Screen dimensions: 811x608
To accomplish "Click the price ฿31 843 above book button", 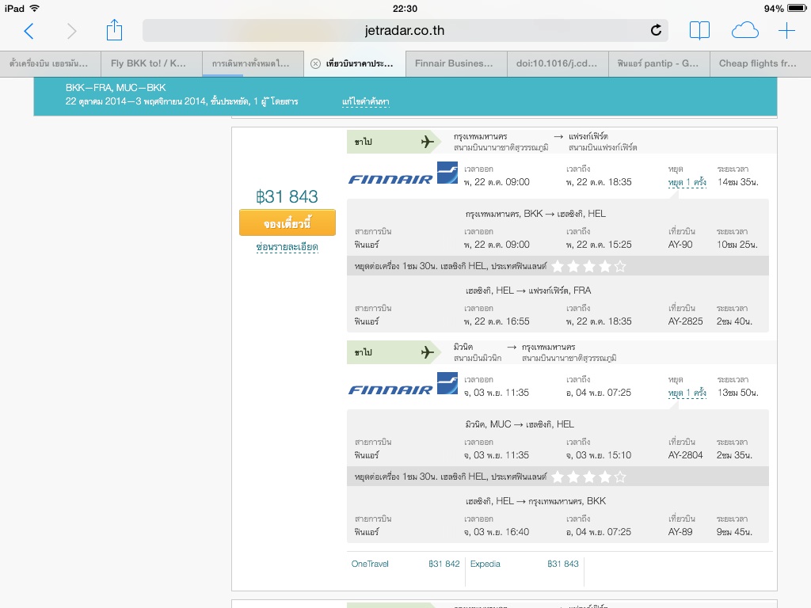I will (287, 197).
